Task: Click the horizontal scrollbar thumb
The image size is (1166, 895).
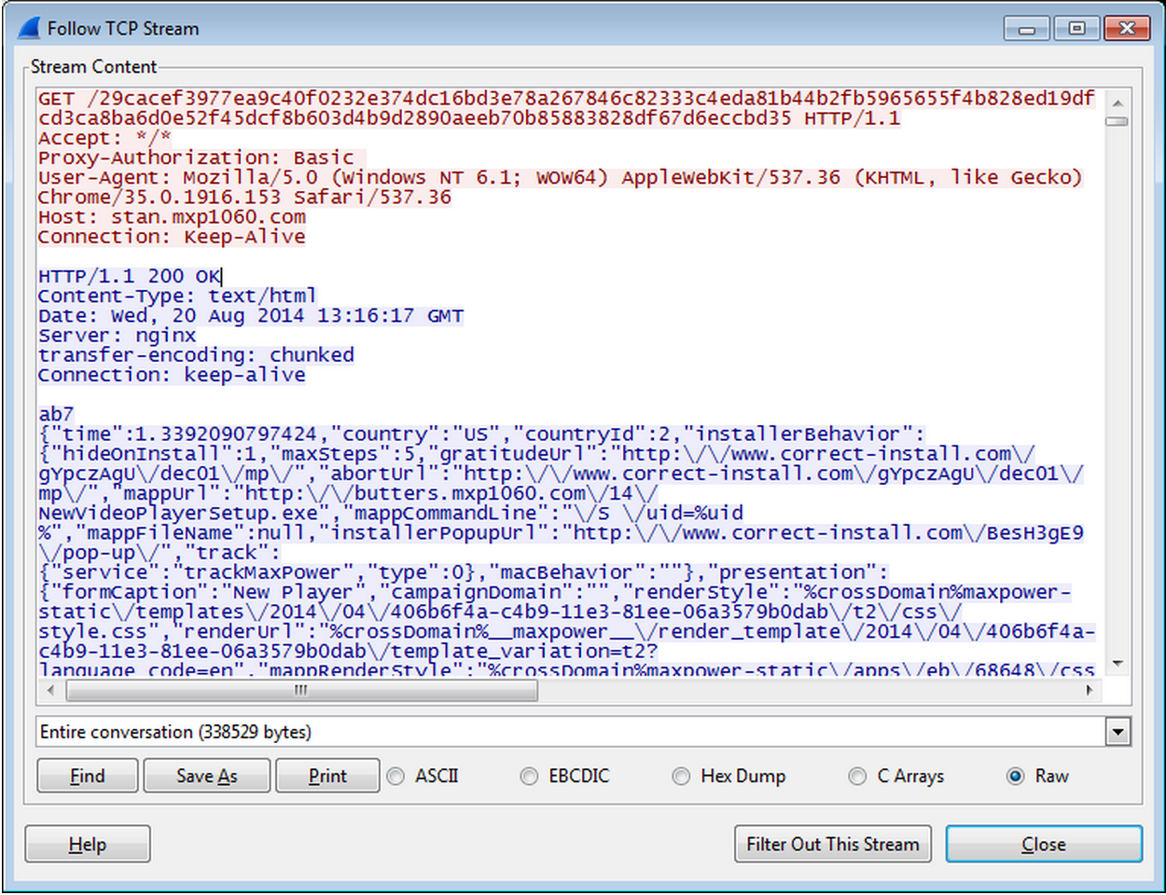Action: [x=301, y=691]
